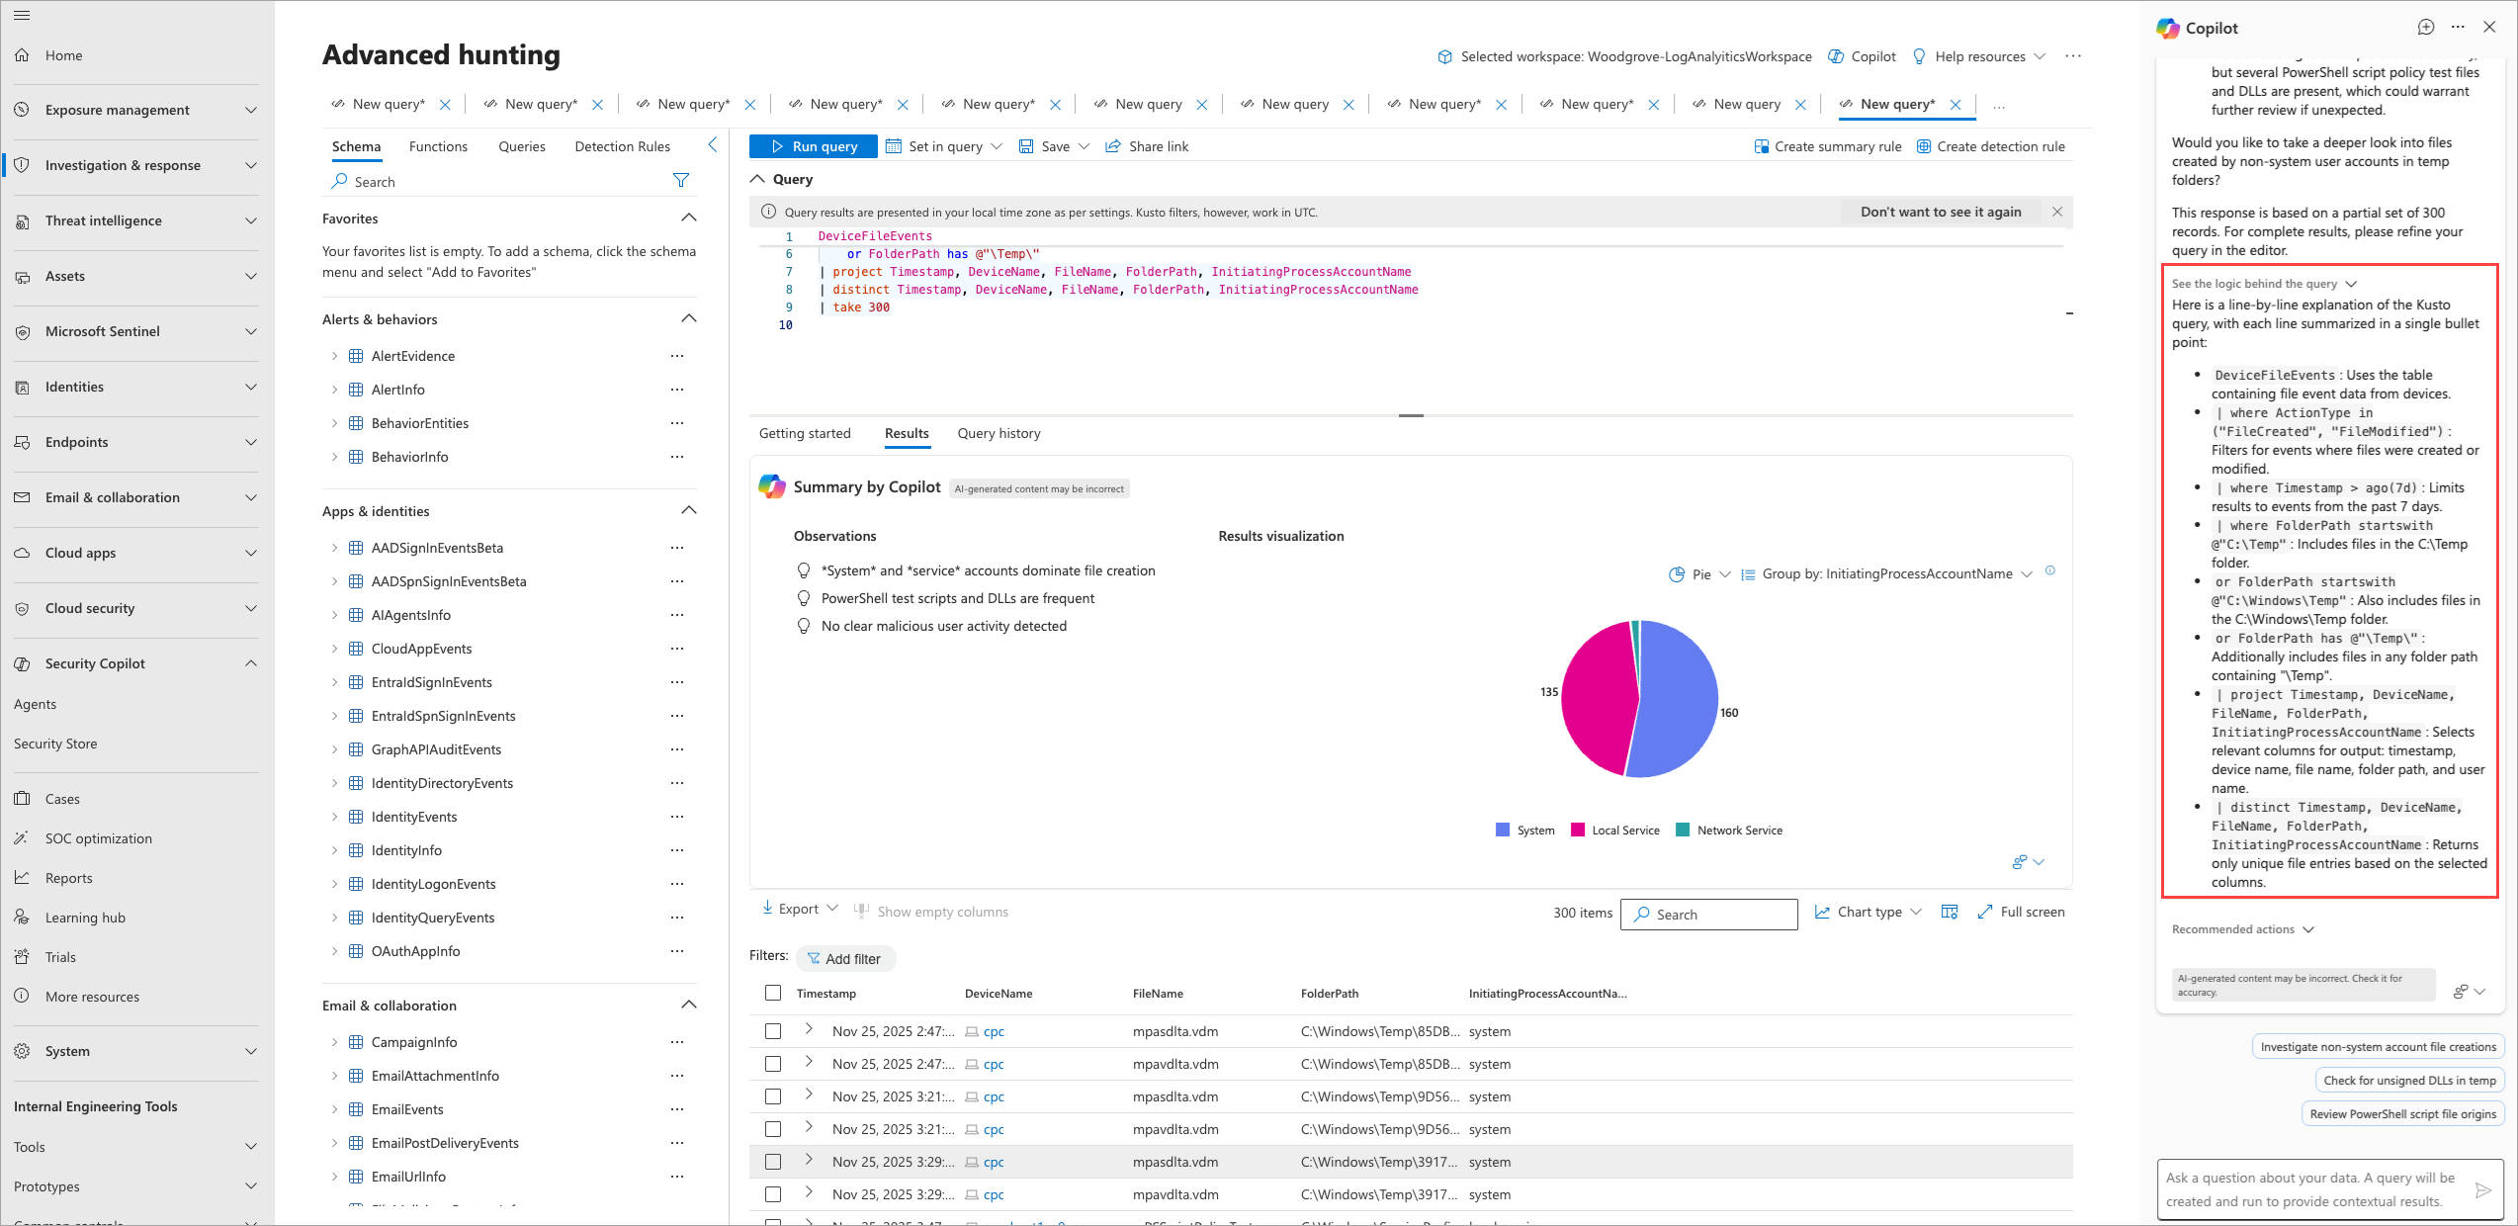This screenshot has width=2518, height=1226.
Task: Expand the AlertEvidence schema table
Action: (334, 356)
